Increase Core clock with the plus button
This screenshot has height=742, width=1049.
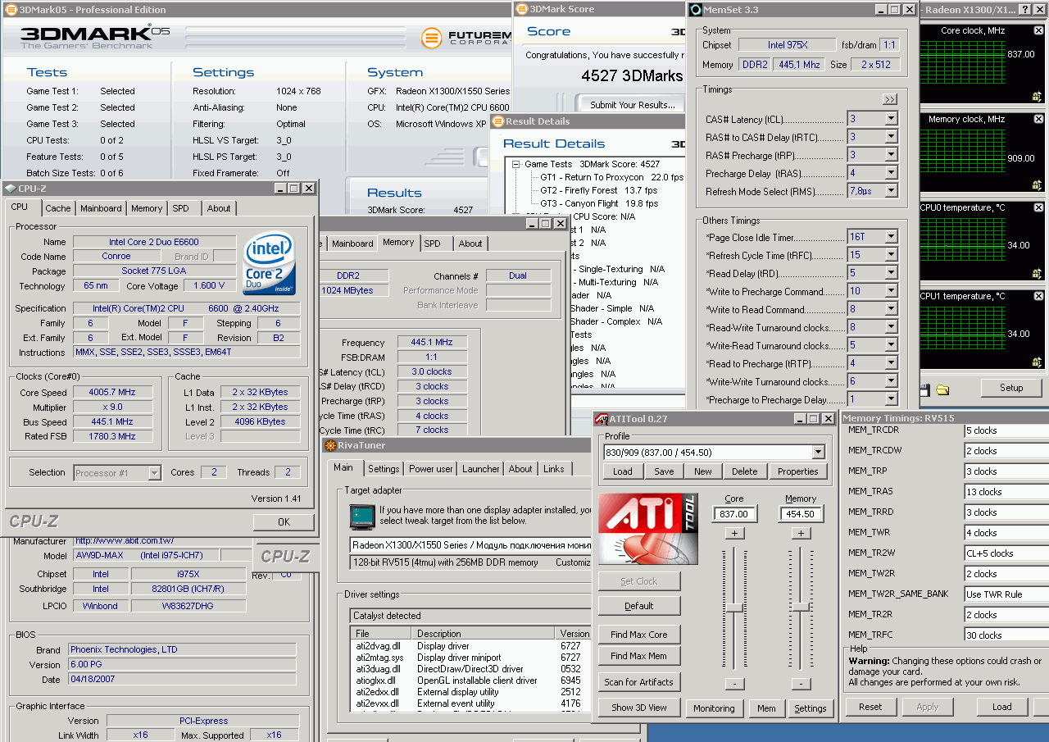click(734, 533)
